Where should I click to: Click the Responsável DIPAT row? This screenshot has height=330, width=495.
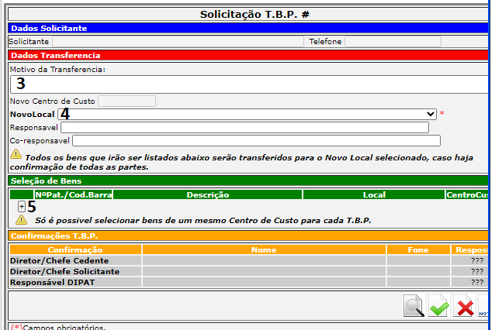74,283
